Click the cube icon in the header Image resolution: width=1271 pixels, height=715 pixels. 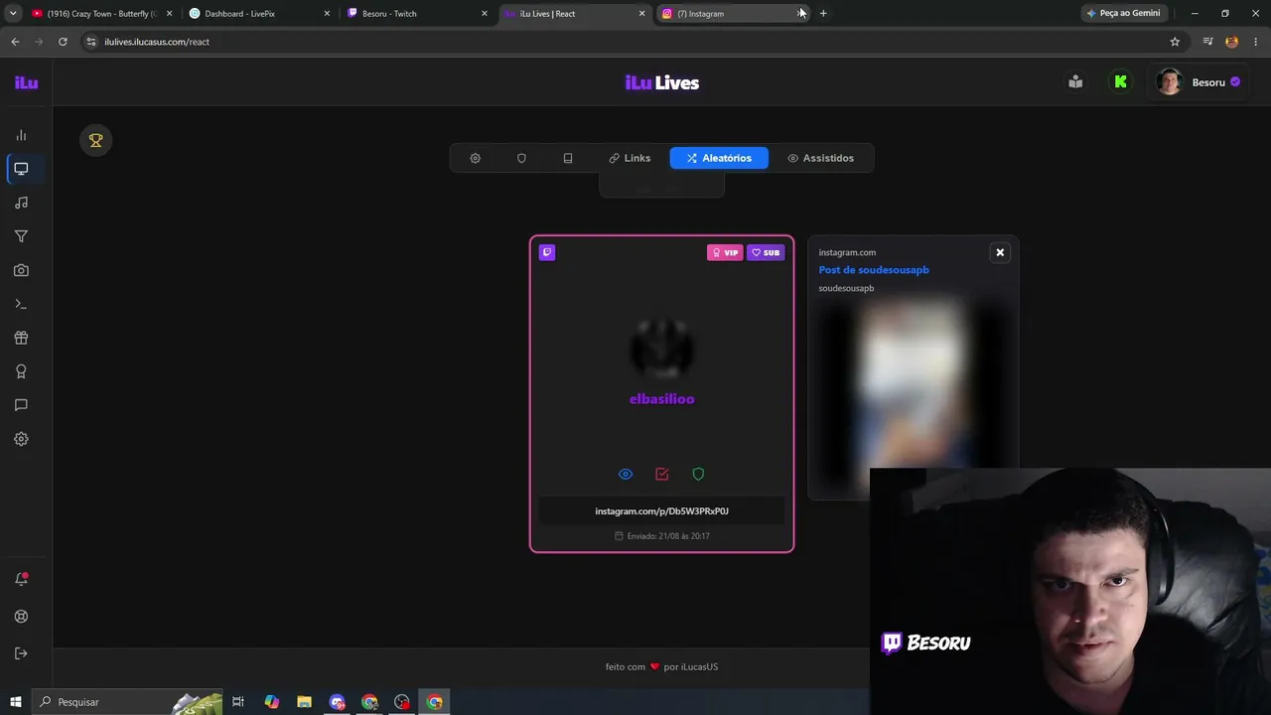[x=1075, y=82]
